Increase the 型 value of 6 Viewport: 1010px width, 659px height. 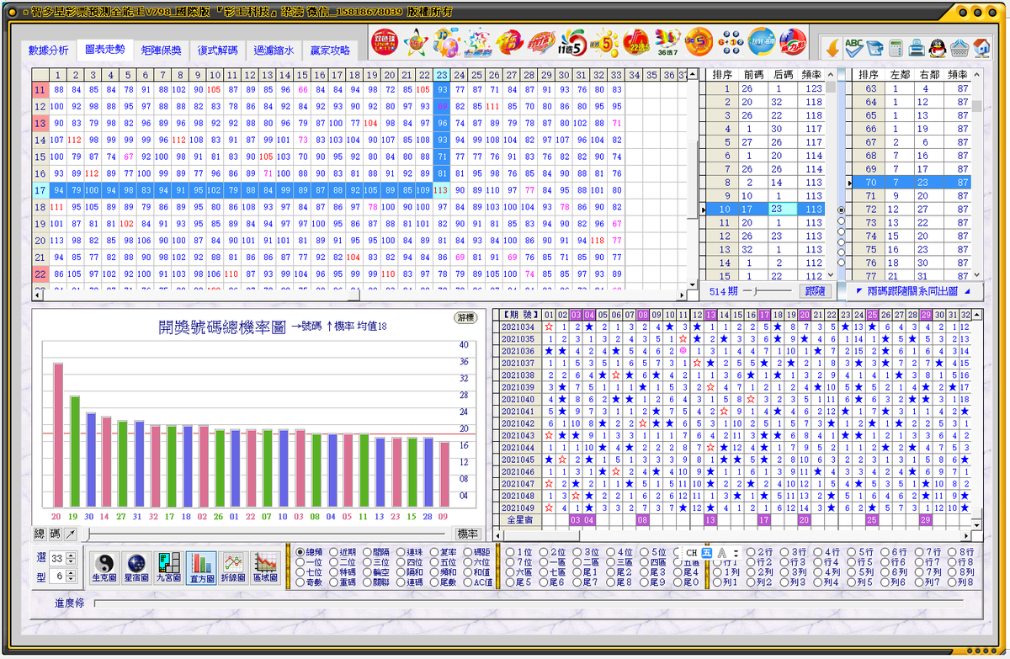tap(71, 573)
